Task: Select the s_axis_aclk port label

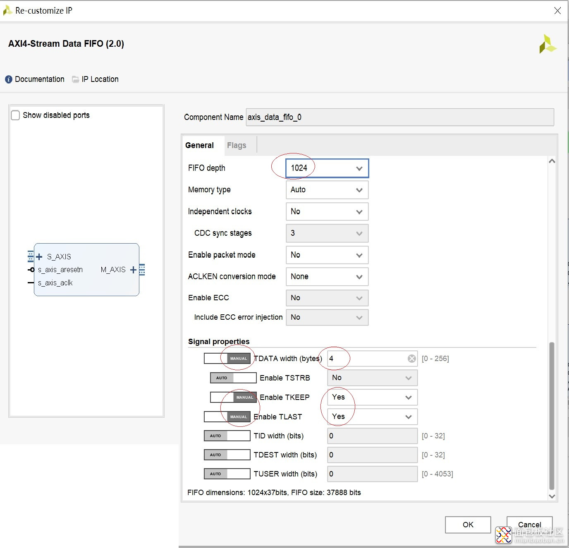Action: tap(55, 283)
